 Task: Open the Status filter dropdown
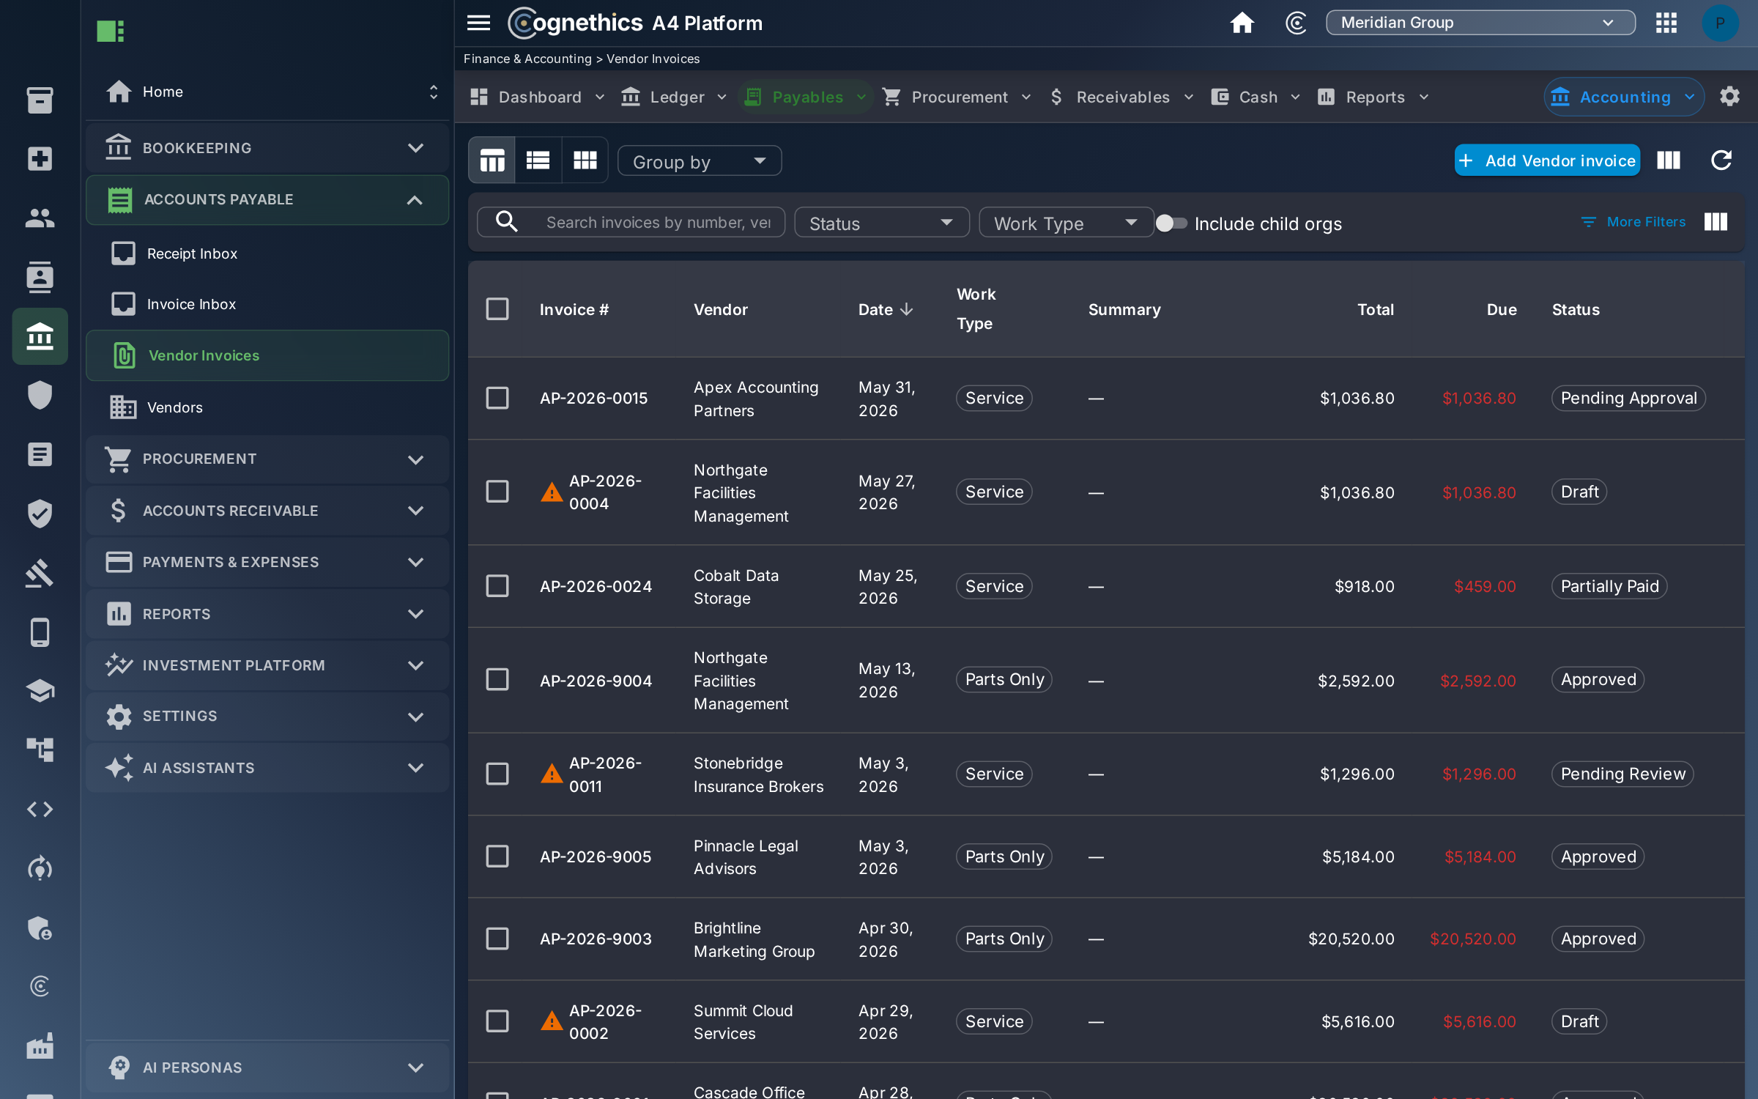882,222
